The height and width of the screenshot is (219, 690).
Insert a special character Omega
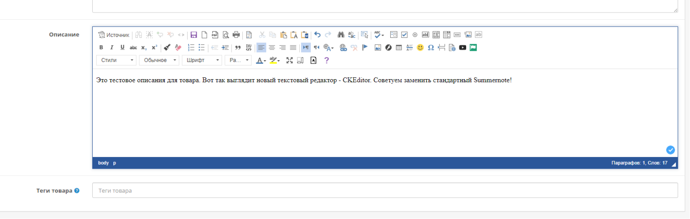point(431,48)
